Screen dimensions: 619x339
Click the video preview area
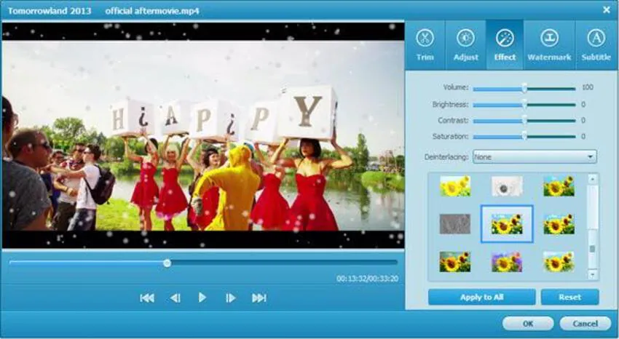point(203,135)
